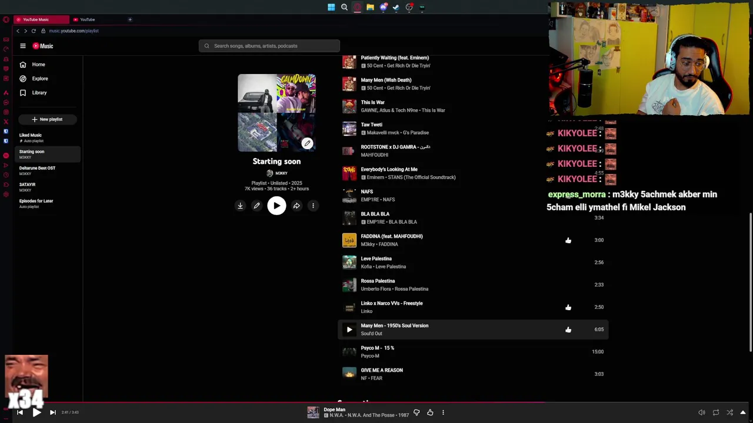Screen dimensions: 753x423
Task: Skip to previous track in the player bar
Action: (x=20, y=412)
